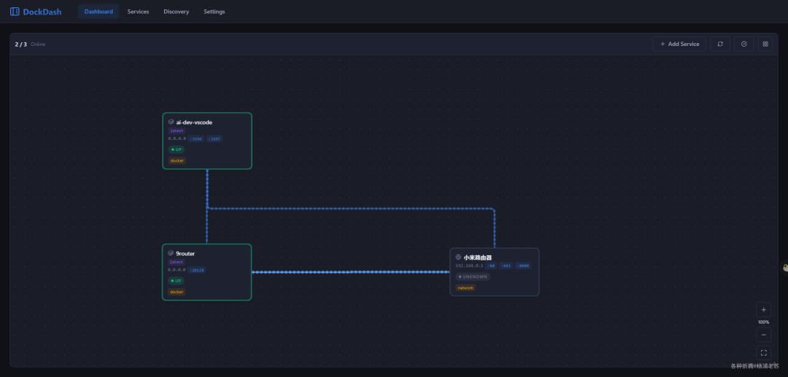Screen dimensions: 788x377
Task: Click the 0.0.0.0 address on ai-dev-vscode
Action: pos(177,139)
